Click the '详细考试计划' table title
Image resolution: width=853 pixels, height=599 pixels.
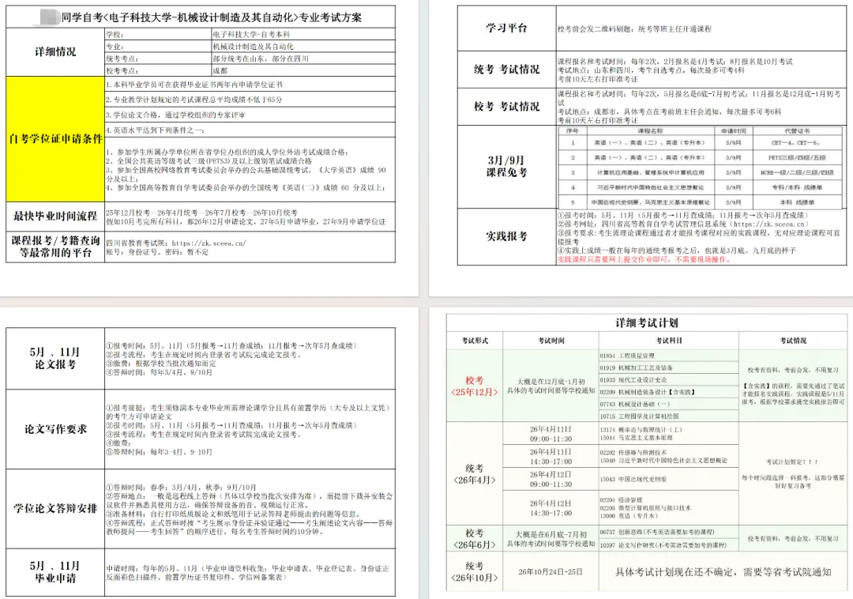[x=646, y=322]
